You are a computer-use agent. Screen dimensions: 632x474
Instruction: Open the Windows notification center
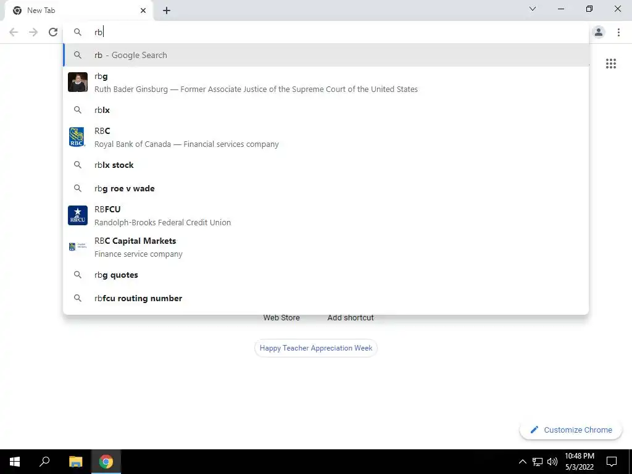click(x=612, y=462)
